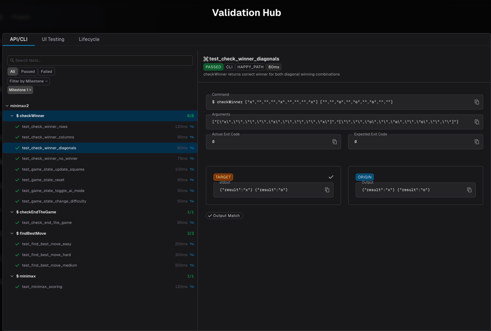Click swap icon for test_game_state_toggle_ai_mode
The width and height of the screenshot is (491, 331).
pos(192,191)
